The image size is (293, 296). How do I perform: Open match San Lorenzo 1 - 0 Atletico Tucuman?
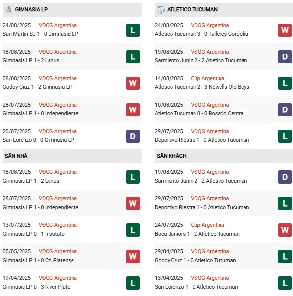196,287
